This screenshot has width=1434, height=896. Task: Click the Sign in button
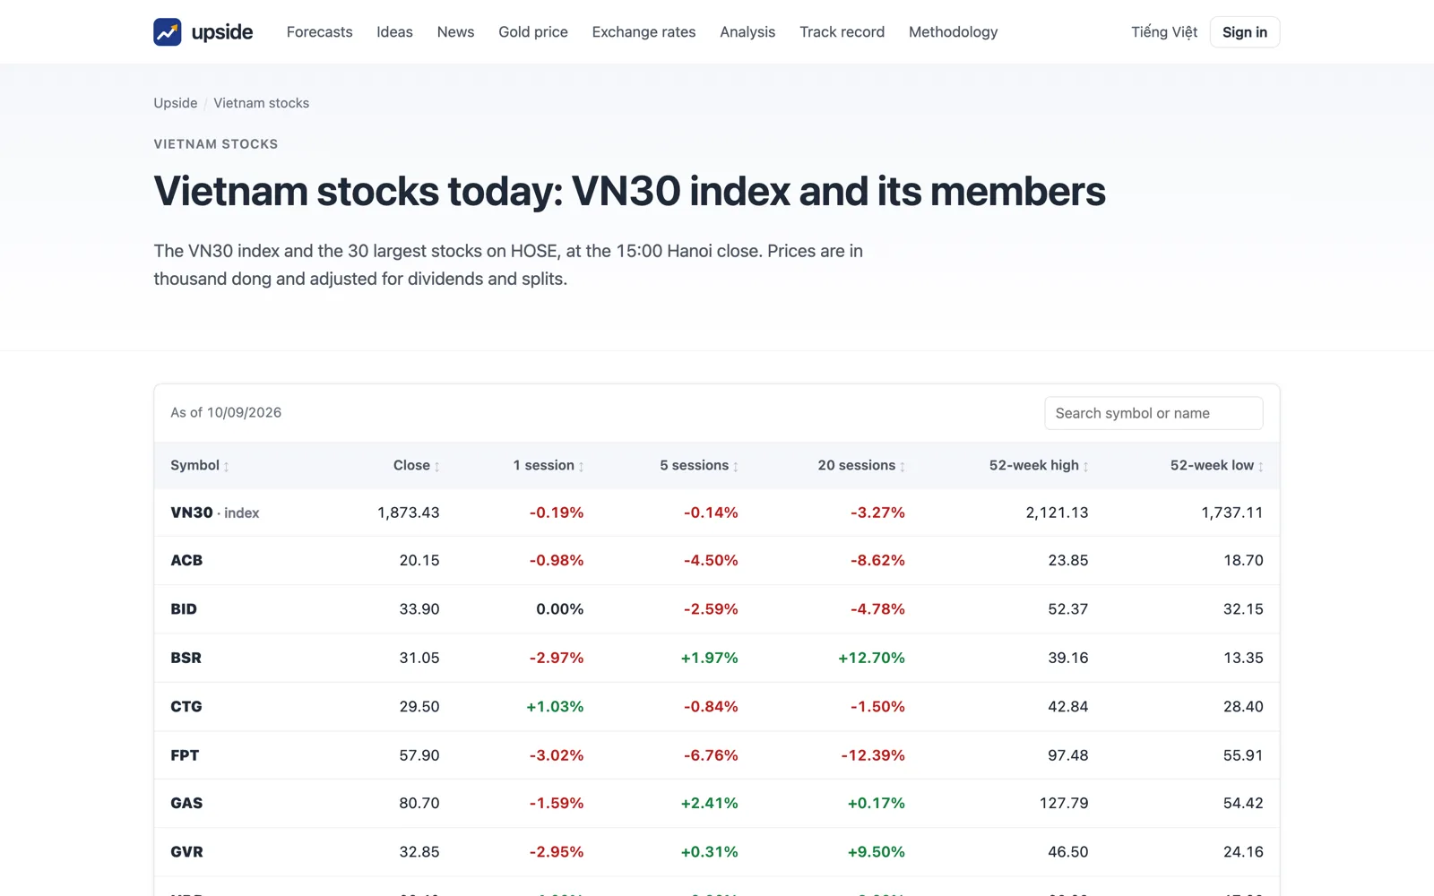(1245, 32)
